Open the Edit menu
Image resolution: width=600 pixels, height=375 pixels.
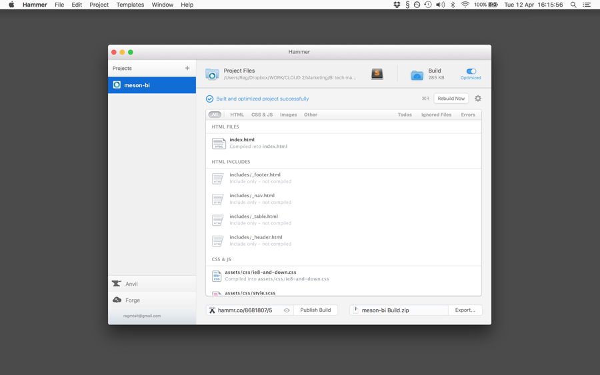(x=77, y=5)
